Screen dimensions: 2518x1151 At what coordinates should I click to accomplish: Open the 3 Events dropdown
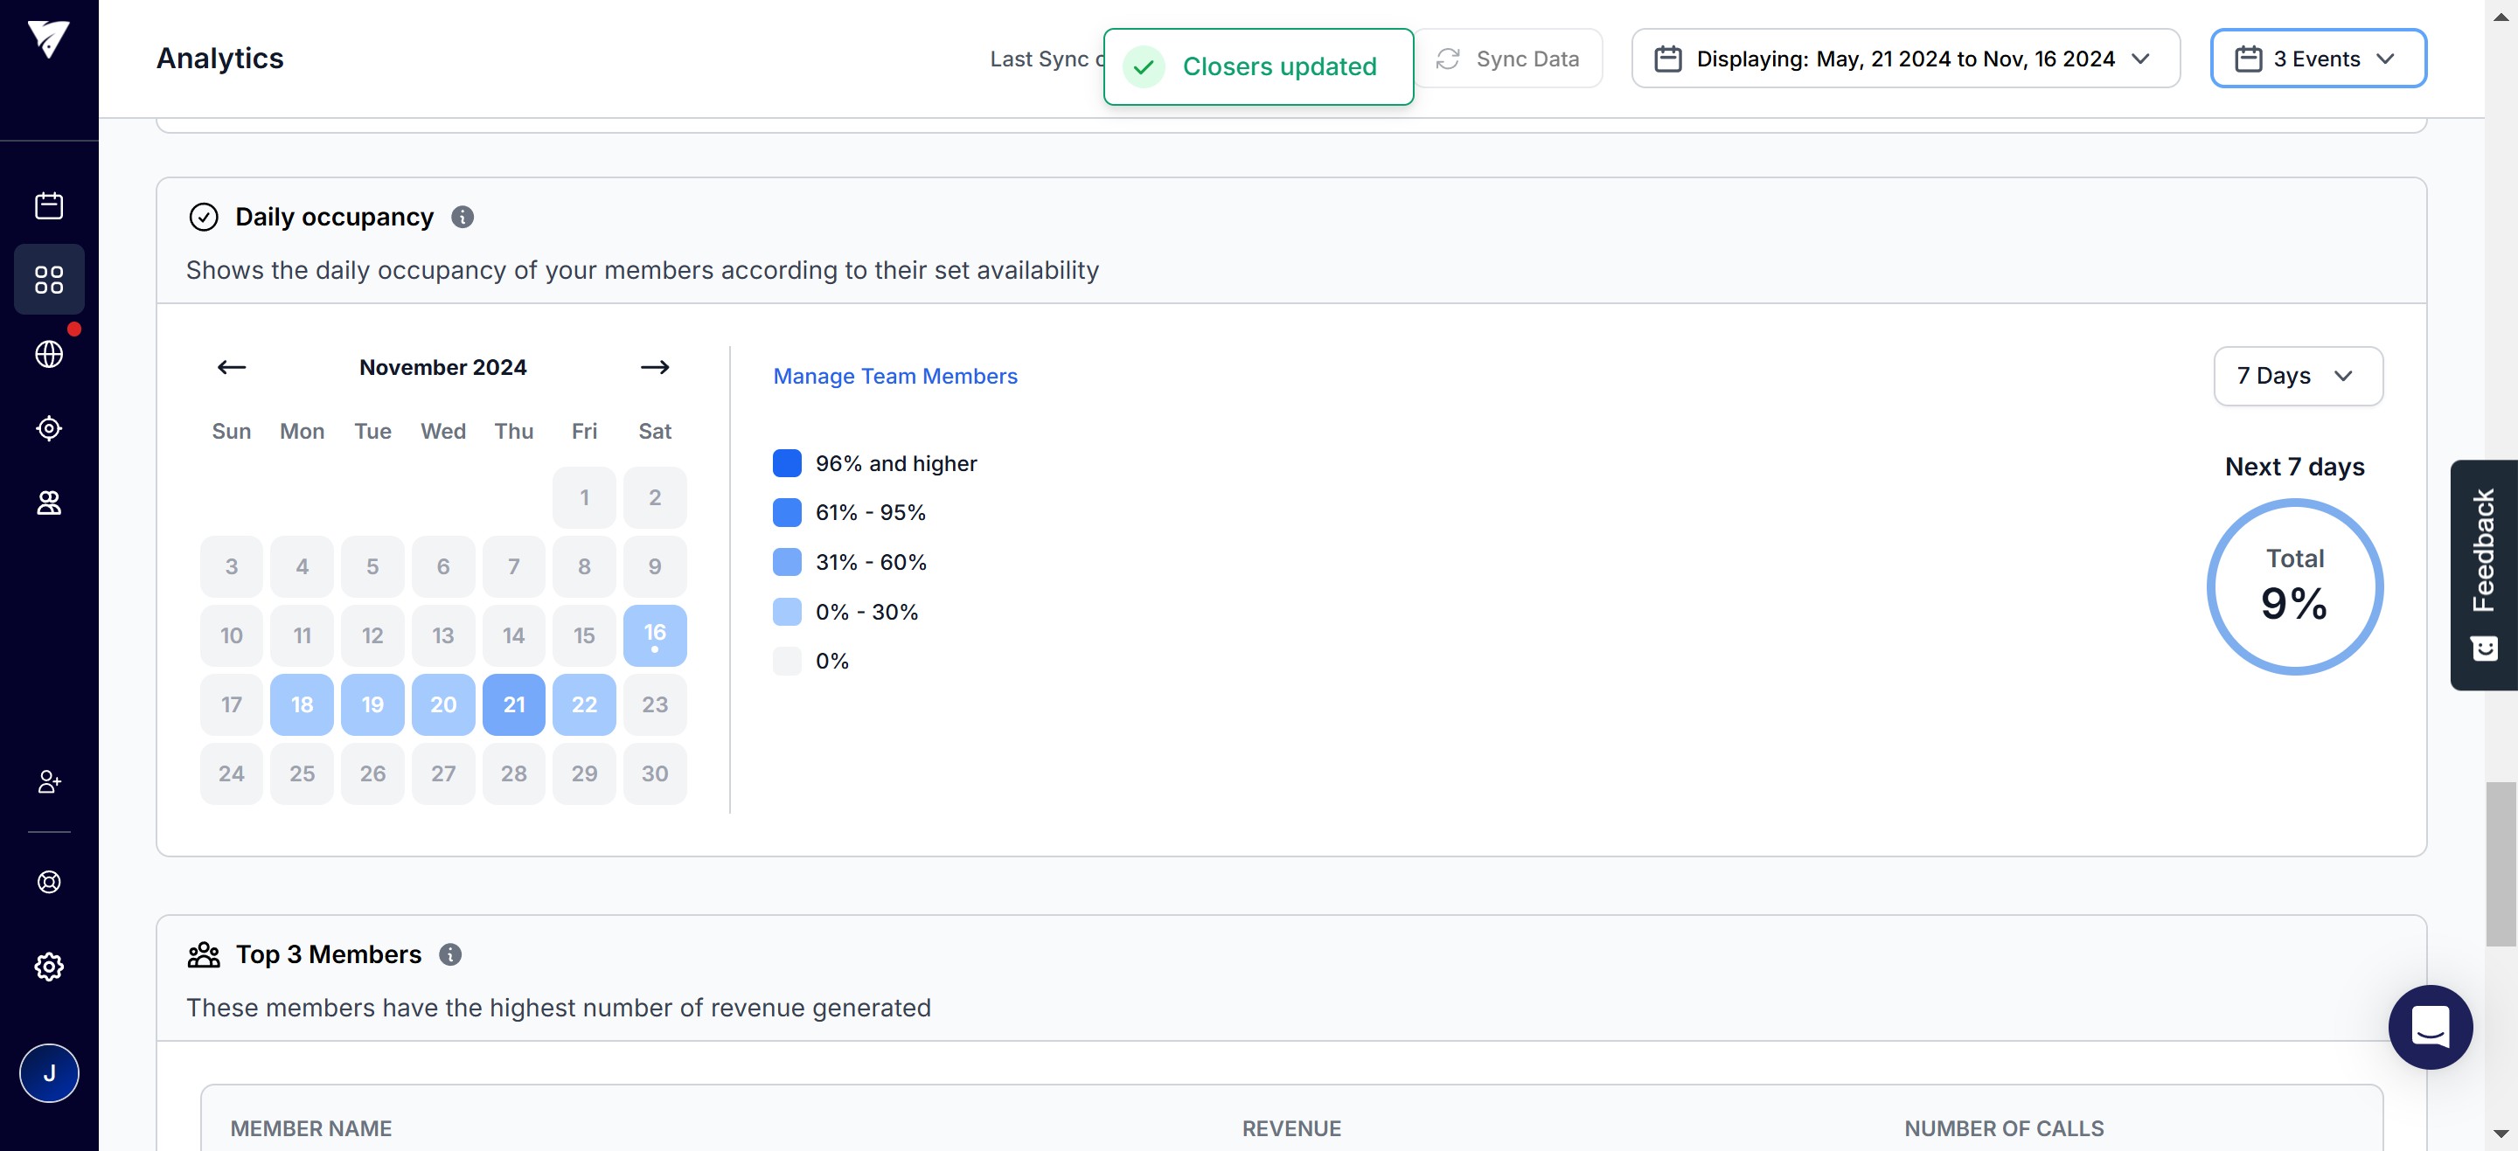pos(2318,59)
